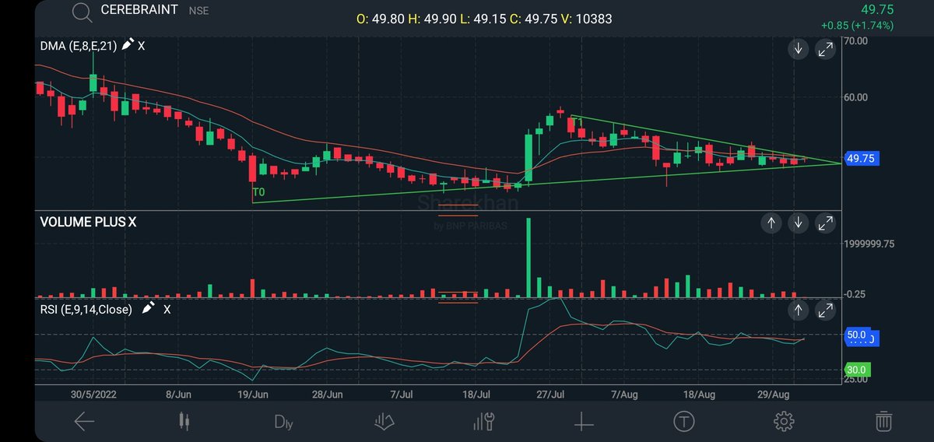Remove the RSI indicator with X
This screenshot has width=934, height=442.
(x=167, y=309)
